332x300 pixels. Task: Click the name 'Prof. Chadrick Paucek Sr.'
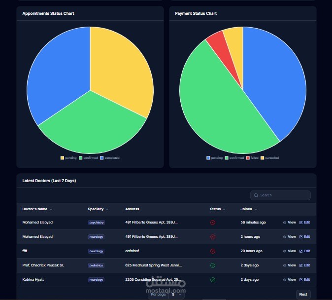(x=43, y=265)
